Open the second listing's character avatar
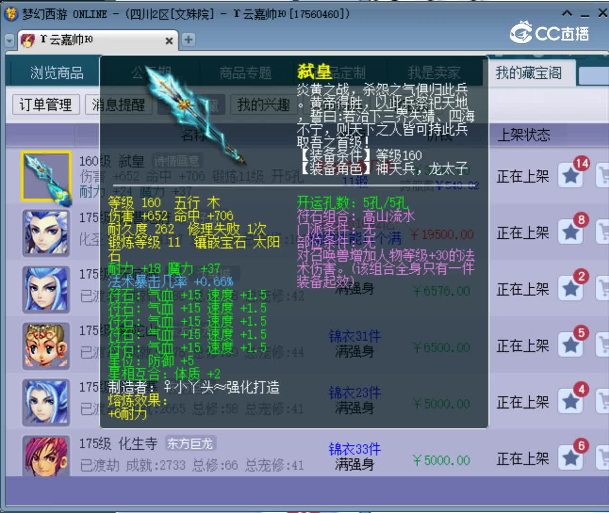This screenshot has height=513, width=609. pyautogui.click(x=46, y=233)
